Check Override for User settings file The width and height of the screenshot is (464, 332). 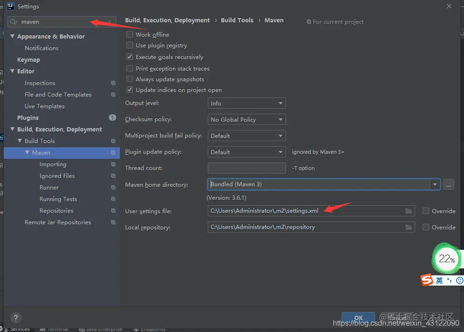coord(426,211)
